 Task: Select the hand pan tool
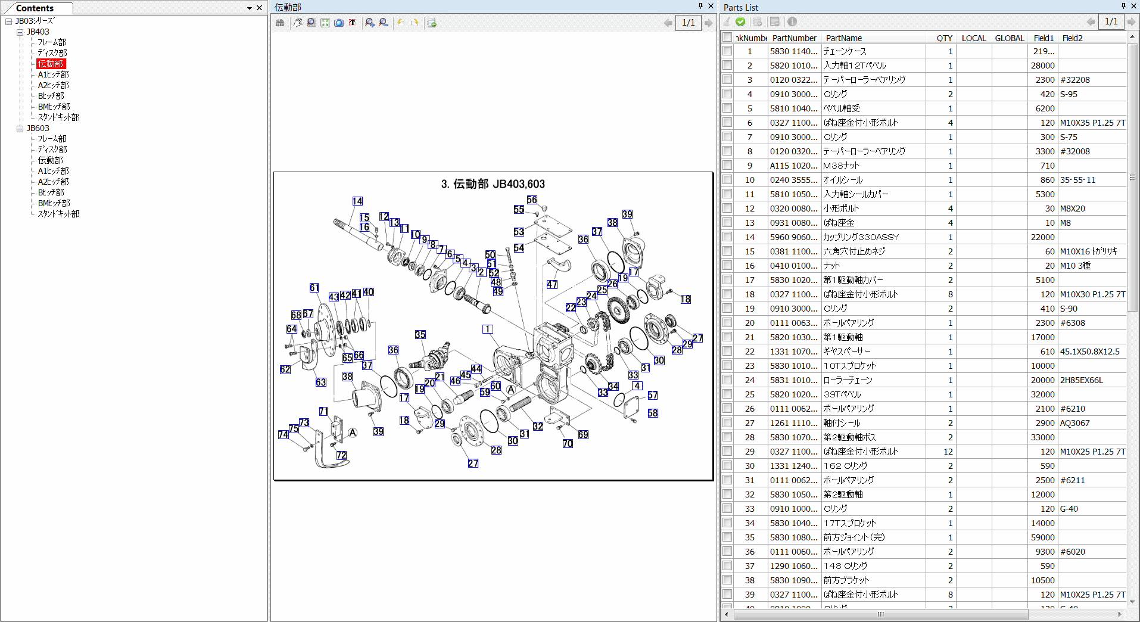298,22
